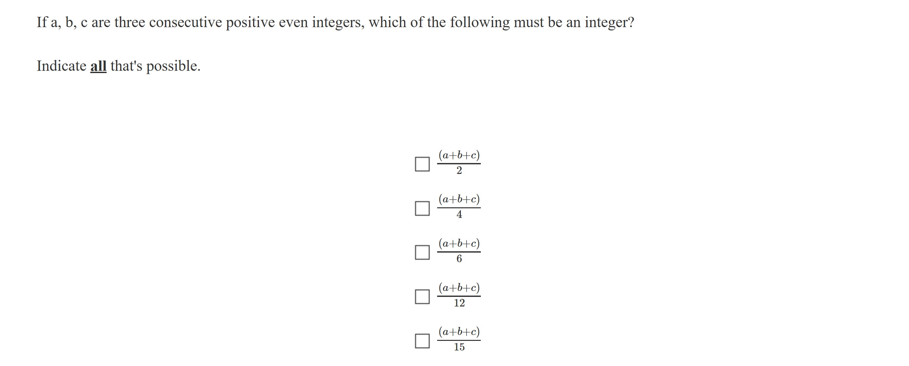This screenshot has height=366, width=909.
Task: Click the denominator 12 in fourth option
Action: 459,303
